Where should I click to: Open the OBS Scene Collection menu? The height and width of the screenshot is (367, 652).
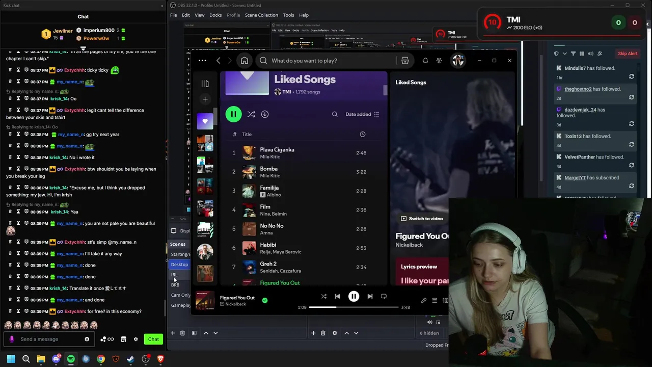261,15
